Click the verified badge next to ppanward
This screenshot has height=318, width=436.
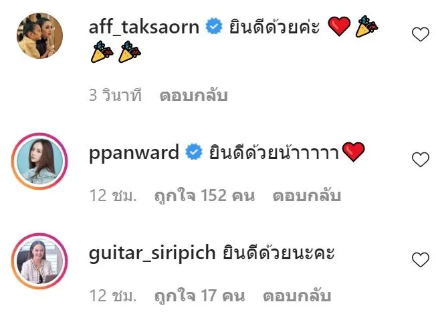pyautogui.click(x=194, y=152)
